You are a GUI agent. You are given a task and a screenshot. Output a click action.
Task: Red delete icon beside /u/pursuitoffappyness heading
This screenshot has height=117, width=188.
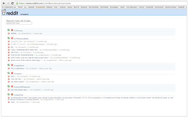tap(12, 86)
